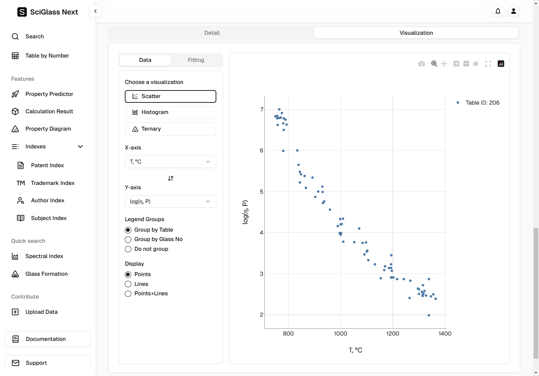Open the X-axis dropdown showing T, °C
The height and width of the screenshot is (376, 539).
(x=170, y=162)
